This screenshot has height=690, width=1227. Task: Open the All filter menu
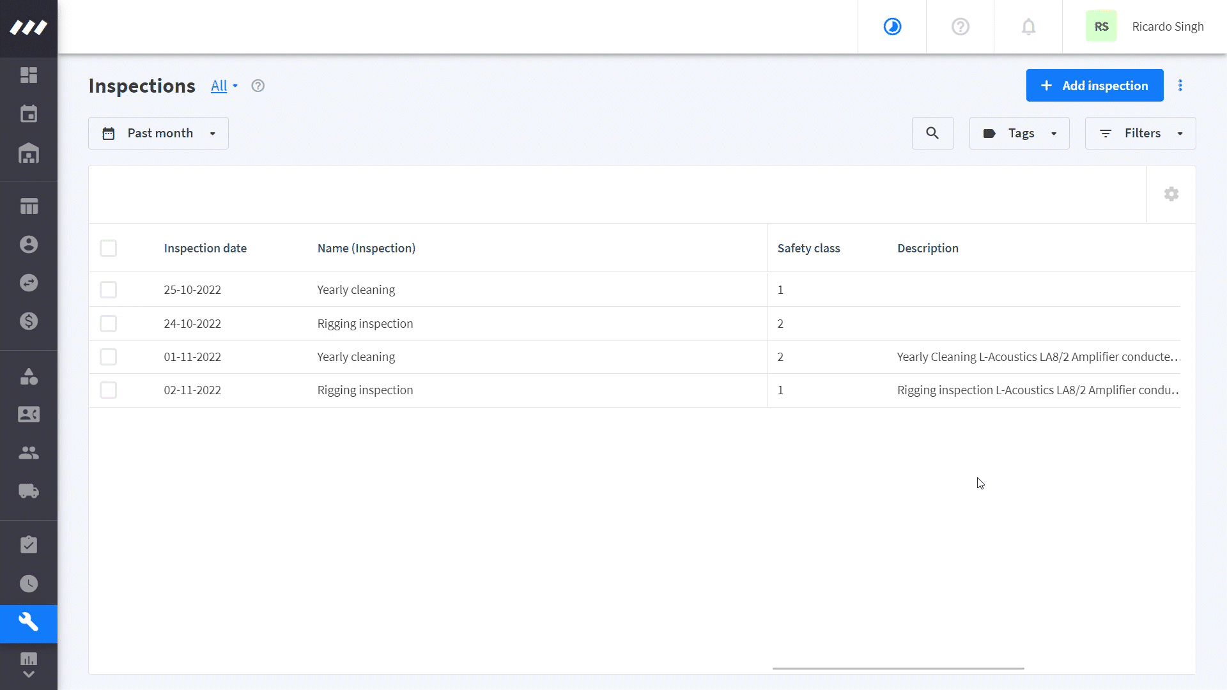tap(224, 85)
